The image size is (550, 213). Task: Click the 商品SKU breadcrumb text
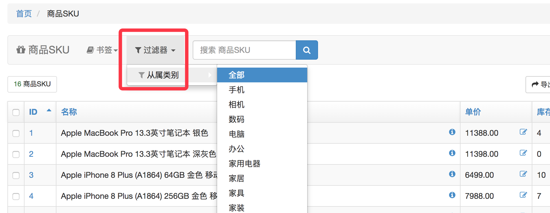click(x=63, y=14)
